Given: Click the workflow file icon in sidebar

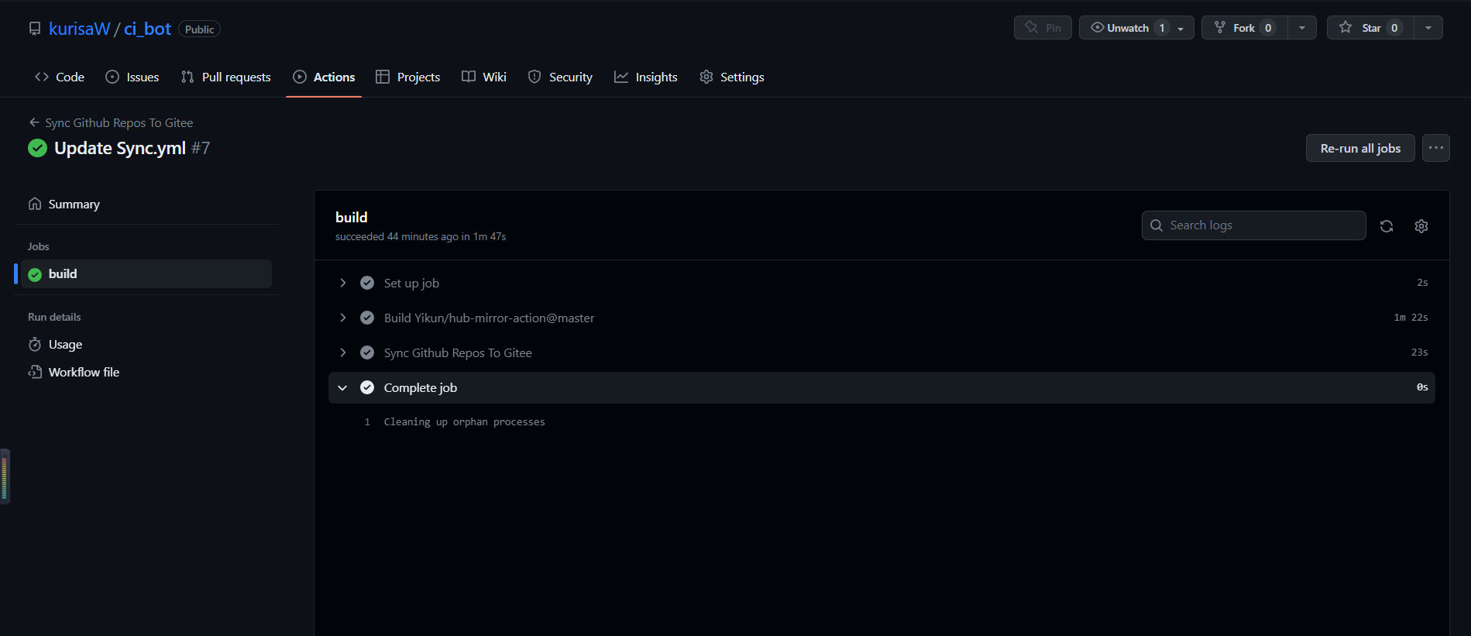Looking at the screenshot, I should [35, 372].
